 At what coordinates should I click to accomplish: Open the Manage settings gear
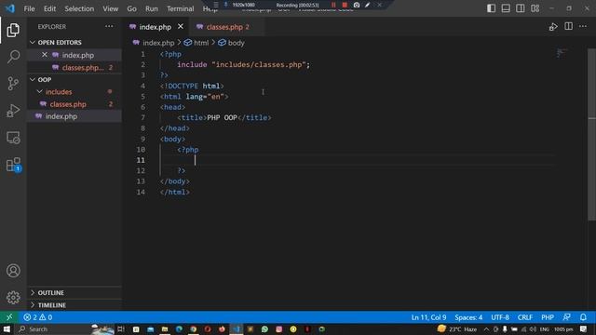coord(13,298)
